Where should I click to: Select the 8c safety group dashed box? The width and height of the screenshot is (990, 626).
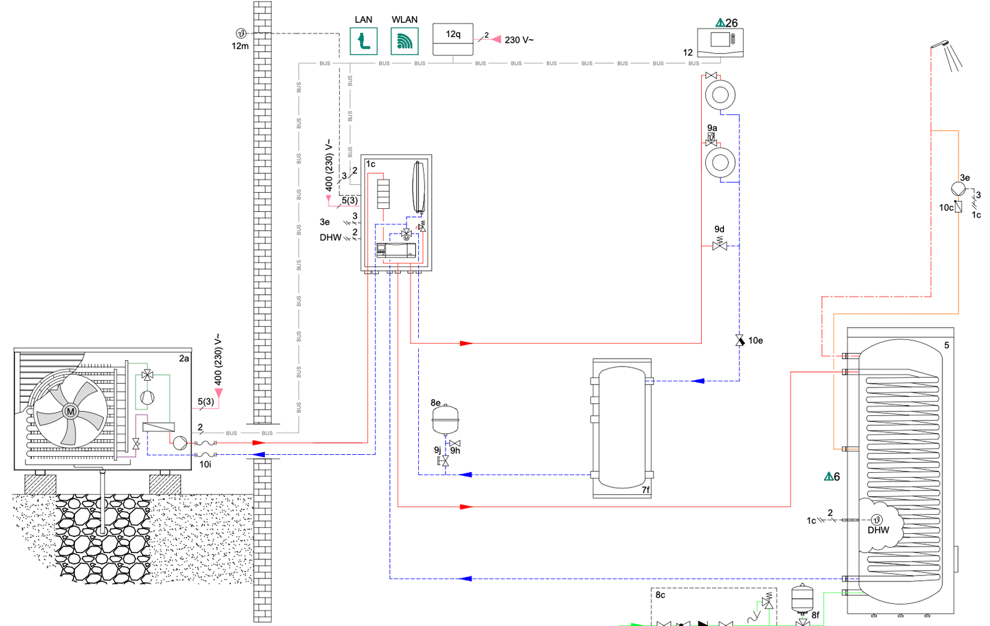pos(713,607)
